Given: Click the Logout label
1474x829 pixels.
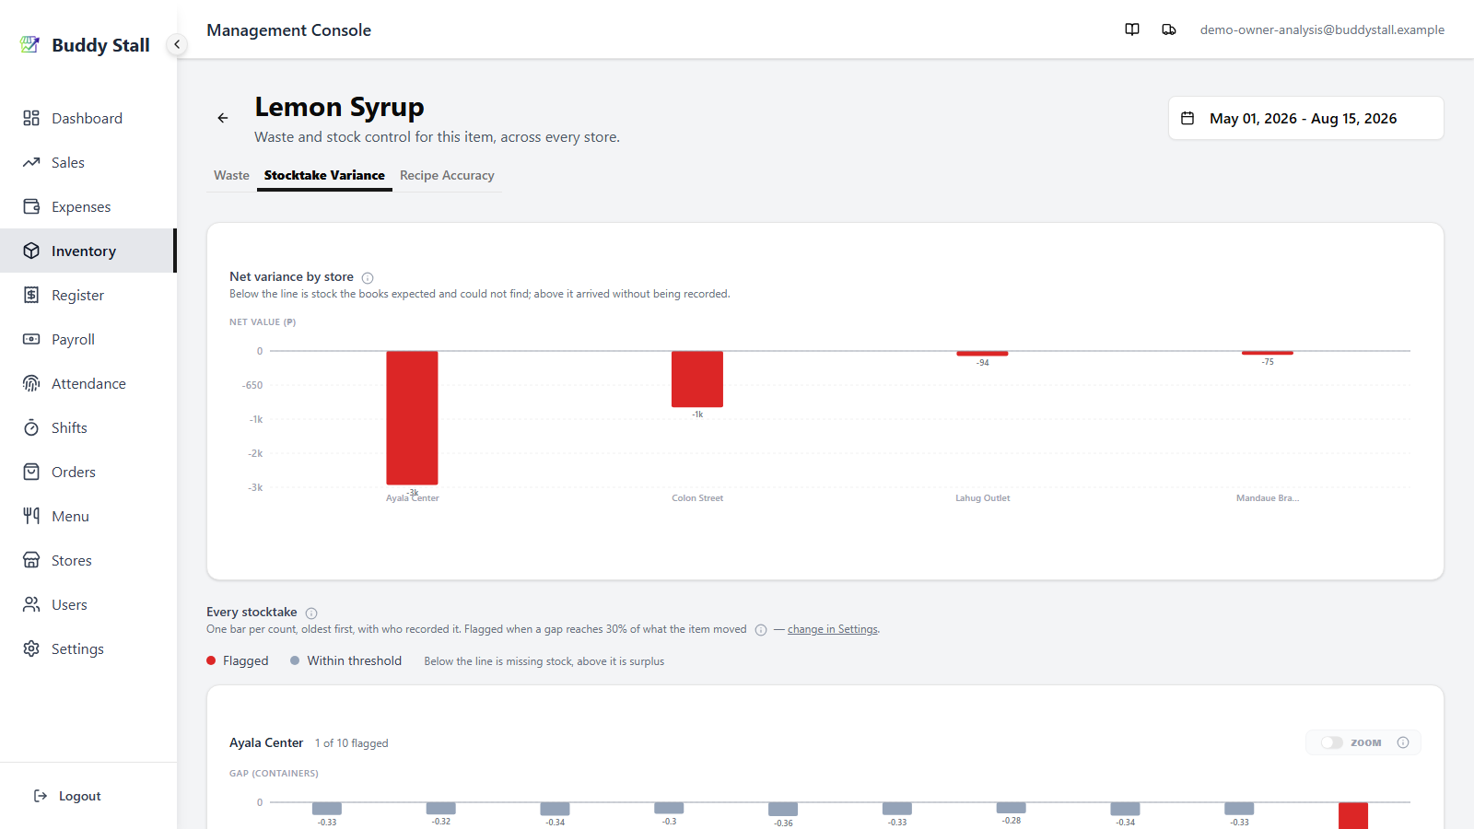Looking at the screenshot, I should (80, 796).
